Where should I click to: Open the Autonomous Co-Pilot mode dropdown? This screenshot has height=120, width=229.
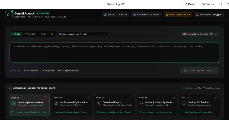[x=82, y=34]
